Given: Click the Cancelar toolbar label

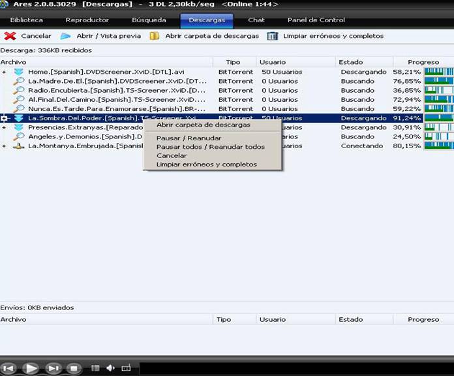Looking at the screenshot, I should (36, 36).
